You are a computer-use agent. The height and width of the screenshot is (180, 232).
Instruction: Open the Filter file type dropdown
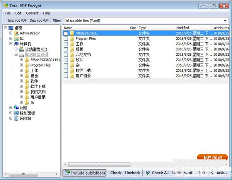point(225,21)
